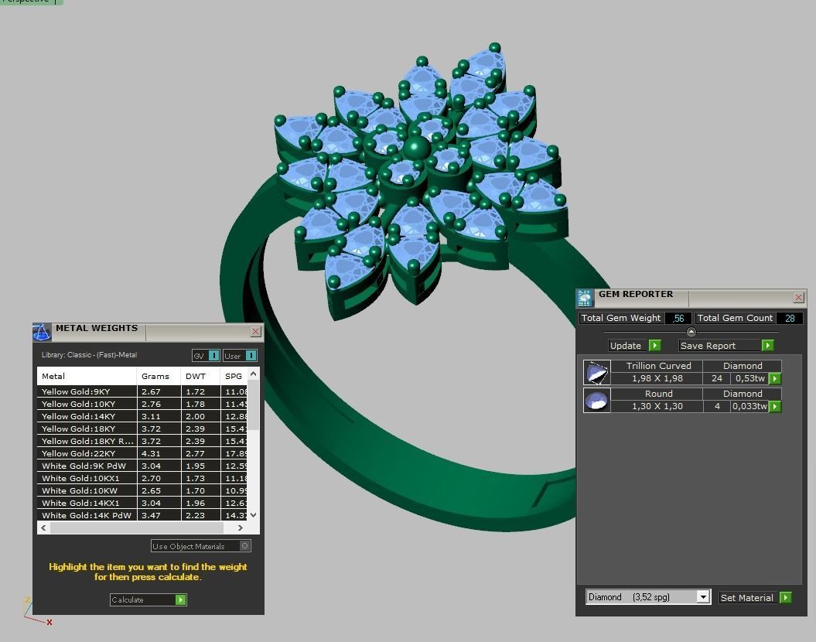Screen dimensions: 816x642
Task: Select the White Gold:10KW row
Action: point(142,490)
